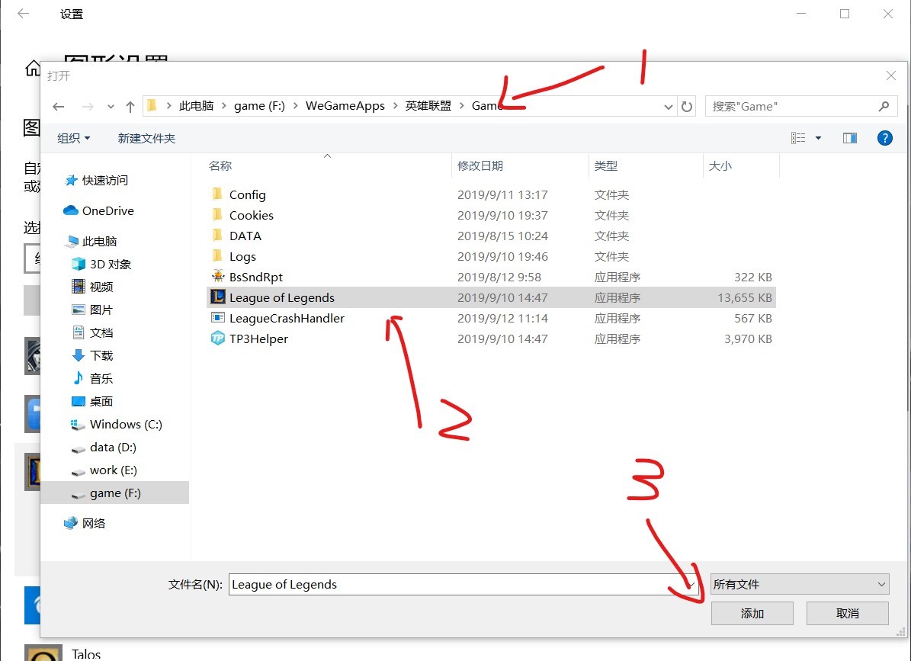The height and width of the screenshot is (661, 911).
Task: Sort files by 类型 column
Action: click(606, 165)
